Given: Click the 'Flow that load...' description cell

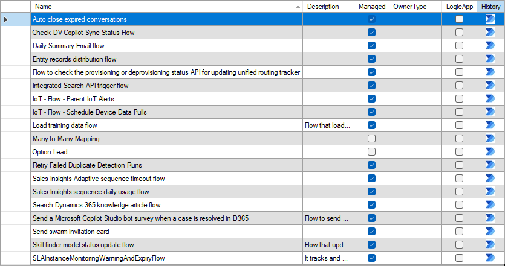Looking at the screenshot, I should tap(328, 125).
